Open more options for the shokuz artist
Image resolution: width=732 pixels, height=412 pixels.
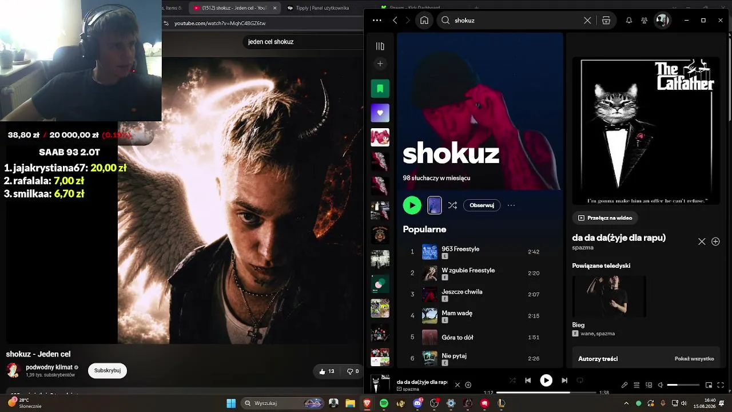click(511, 205)
